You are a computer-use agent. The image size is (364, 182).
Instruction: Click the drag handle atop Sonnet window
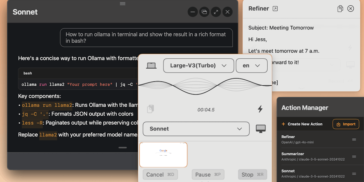tap(123, 4)
